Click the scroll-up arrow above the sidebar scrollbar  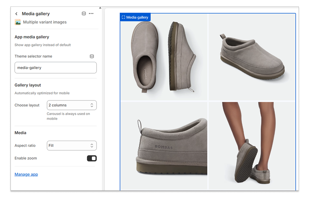100,8
